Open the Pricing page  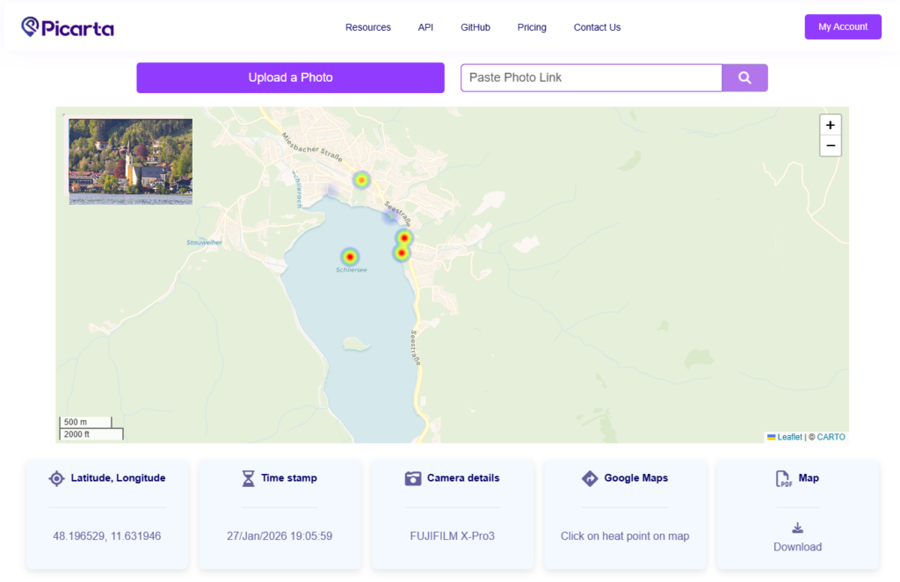pos(532,27)
